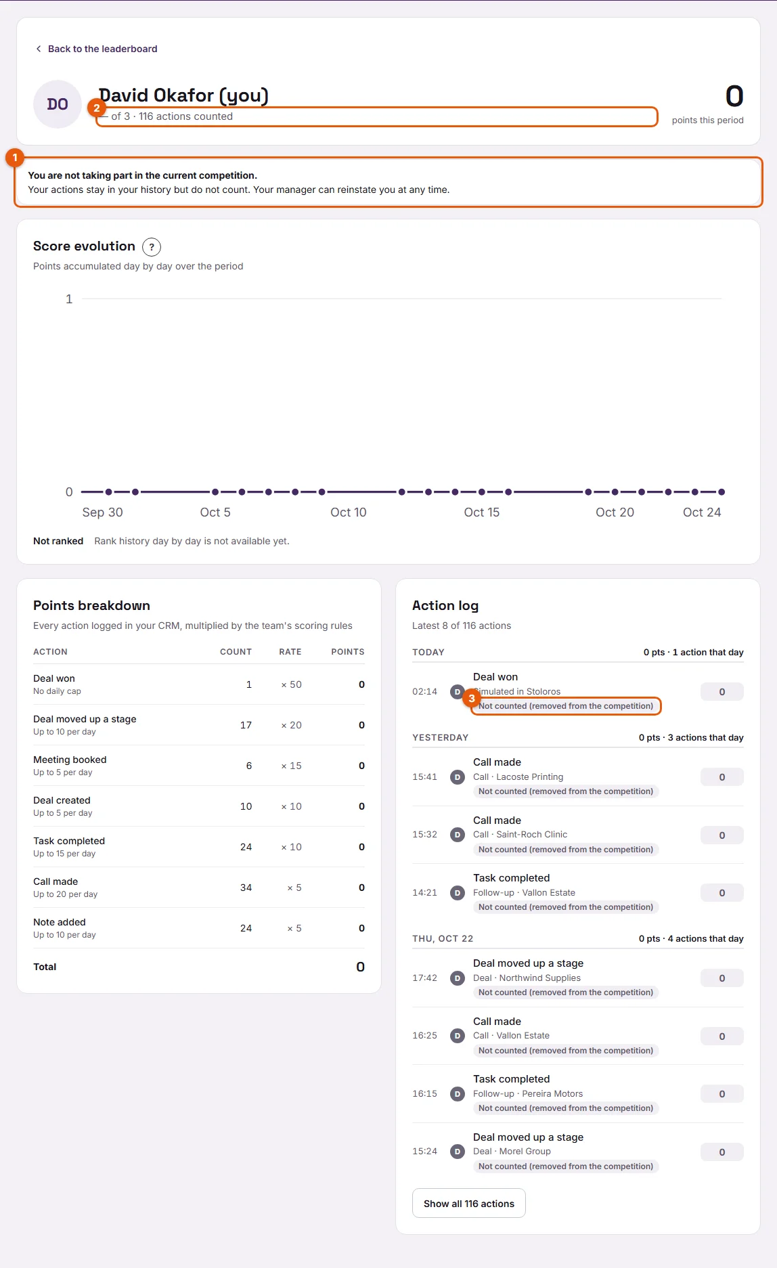
Task: Click the "THU, OCT 22" day header
Action: 443,938
